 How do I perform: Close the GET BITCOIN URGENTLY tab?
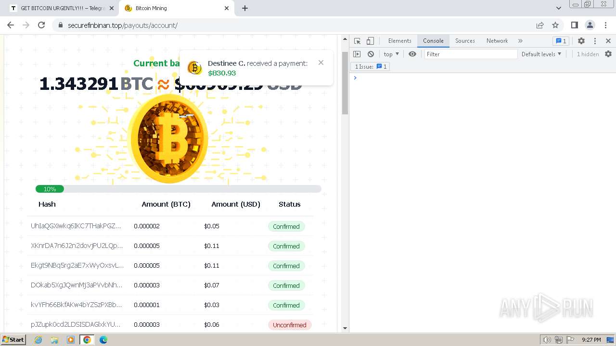coord(112,8)
